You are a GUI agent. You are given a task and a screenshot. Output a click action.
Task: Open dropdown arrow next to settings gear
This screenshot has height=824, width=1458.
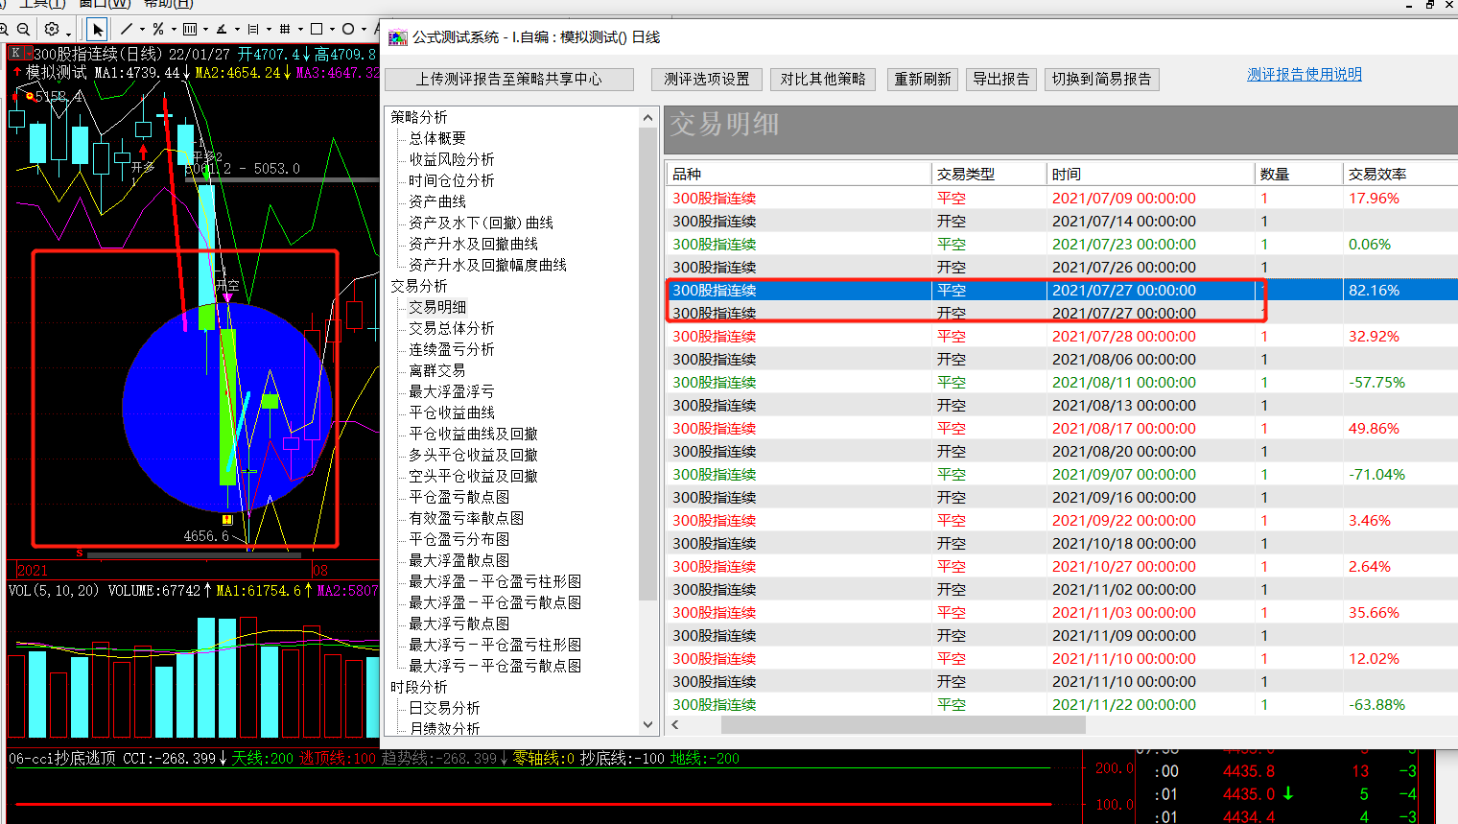tap(68, 35)
